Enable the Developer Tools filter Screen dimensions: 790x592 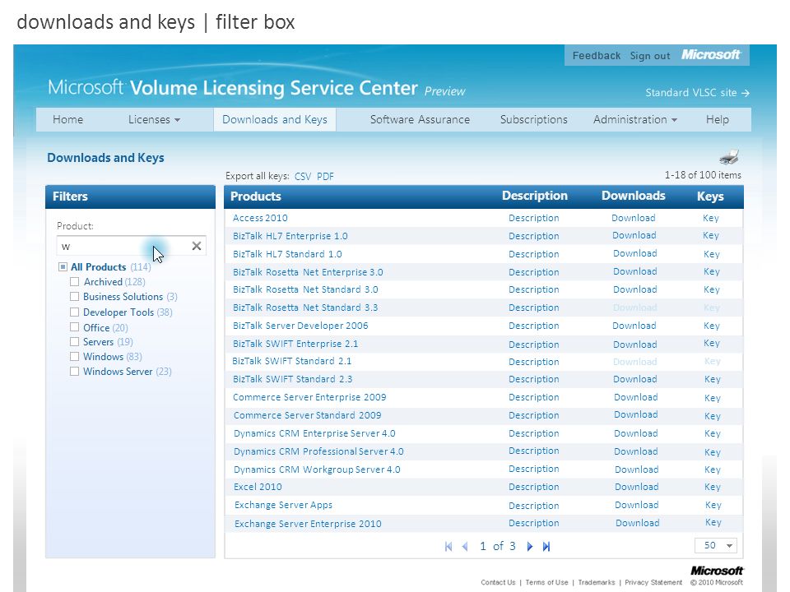[75, 312]
